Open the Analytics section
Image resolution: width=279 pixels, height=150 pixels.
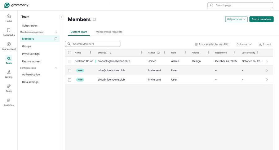9,102
